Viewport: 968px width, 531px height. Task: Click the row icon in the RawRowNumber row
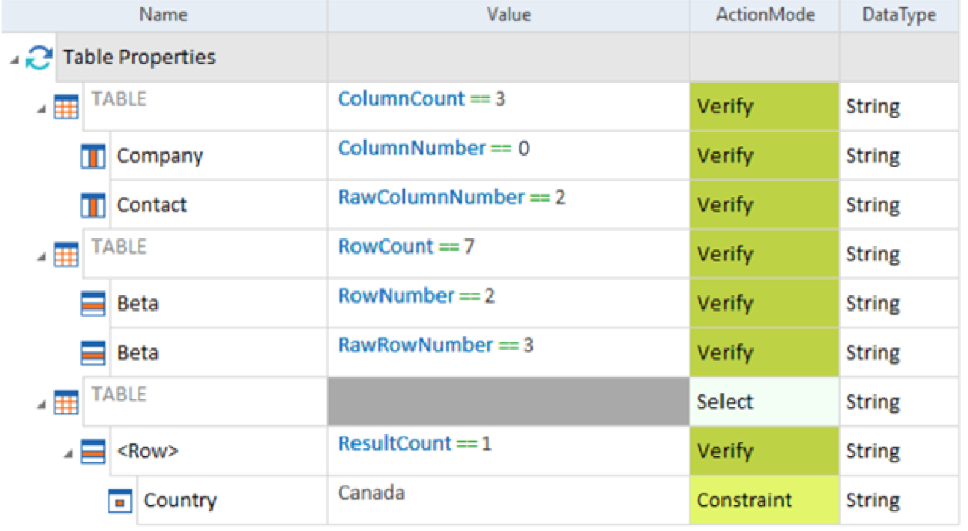pyautogui.click(x=93, y=353)
